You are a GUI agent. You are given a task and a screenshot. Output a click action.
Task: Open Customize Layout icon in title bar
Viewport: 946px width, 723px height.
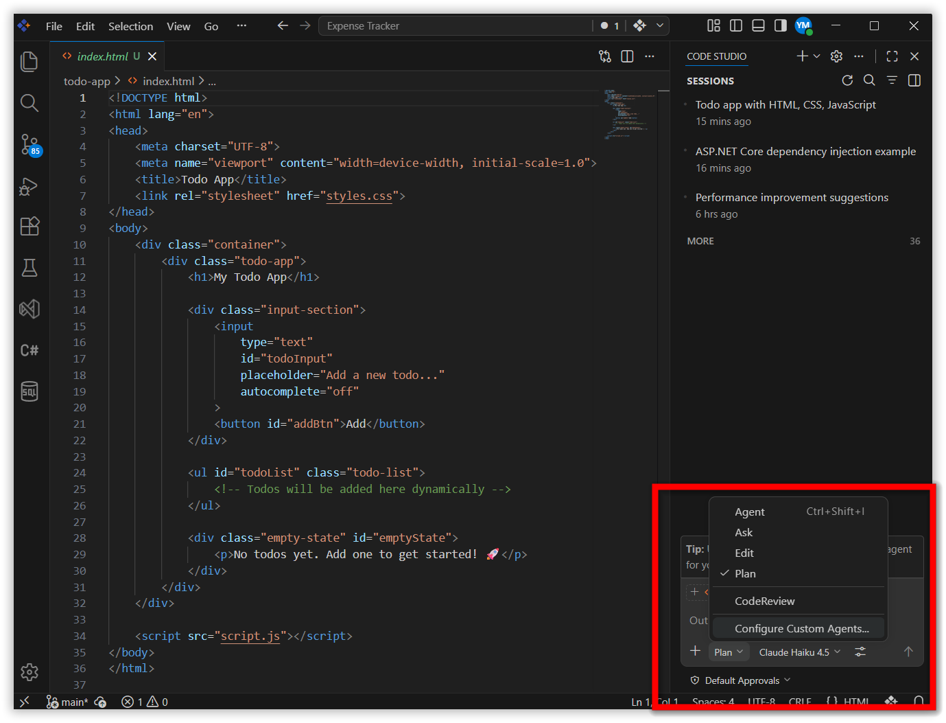(713, 25)
